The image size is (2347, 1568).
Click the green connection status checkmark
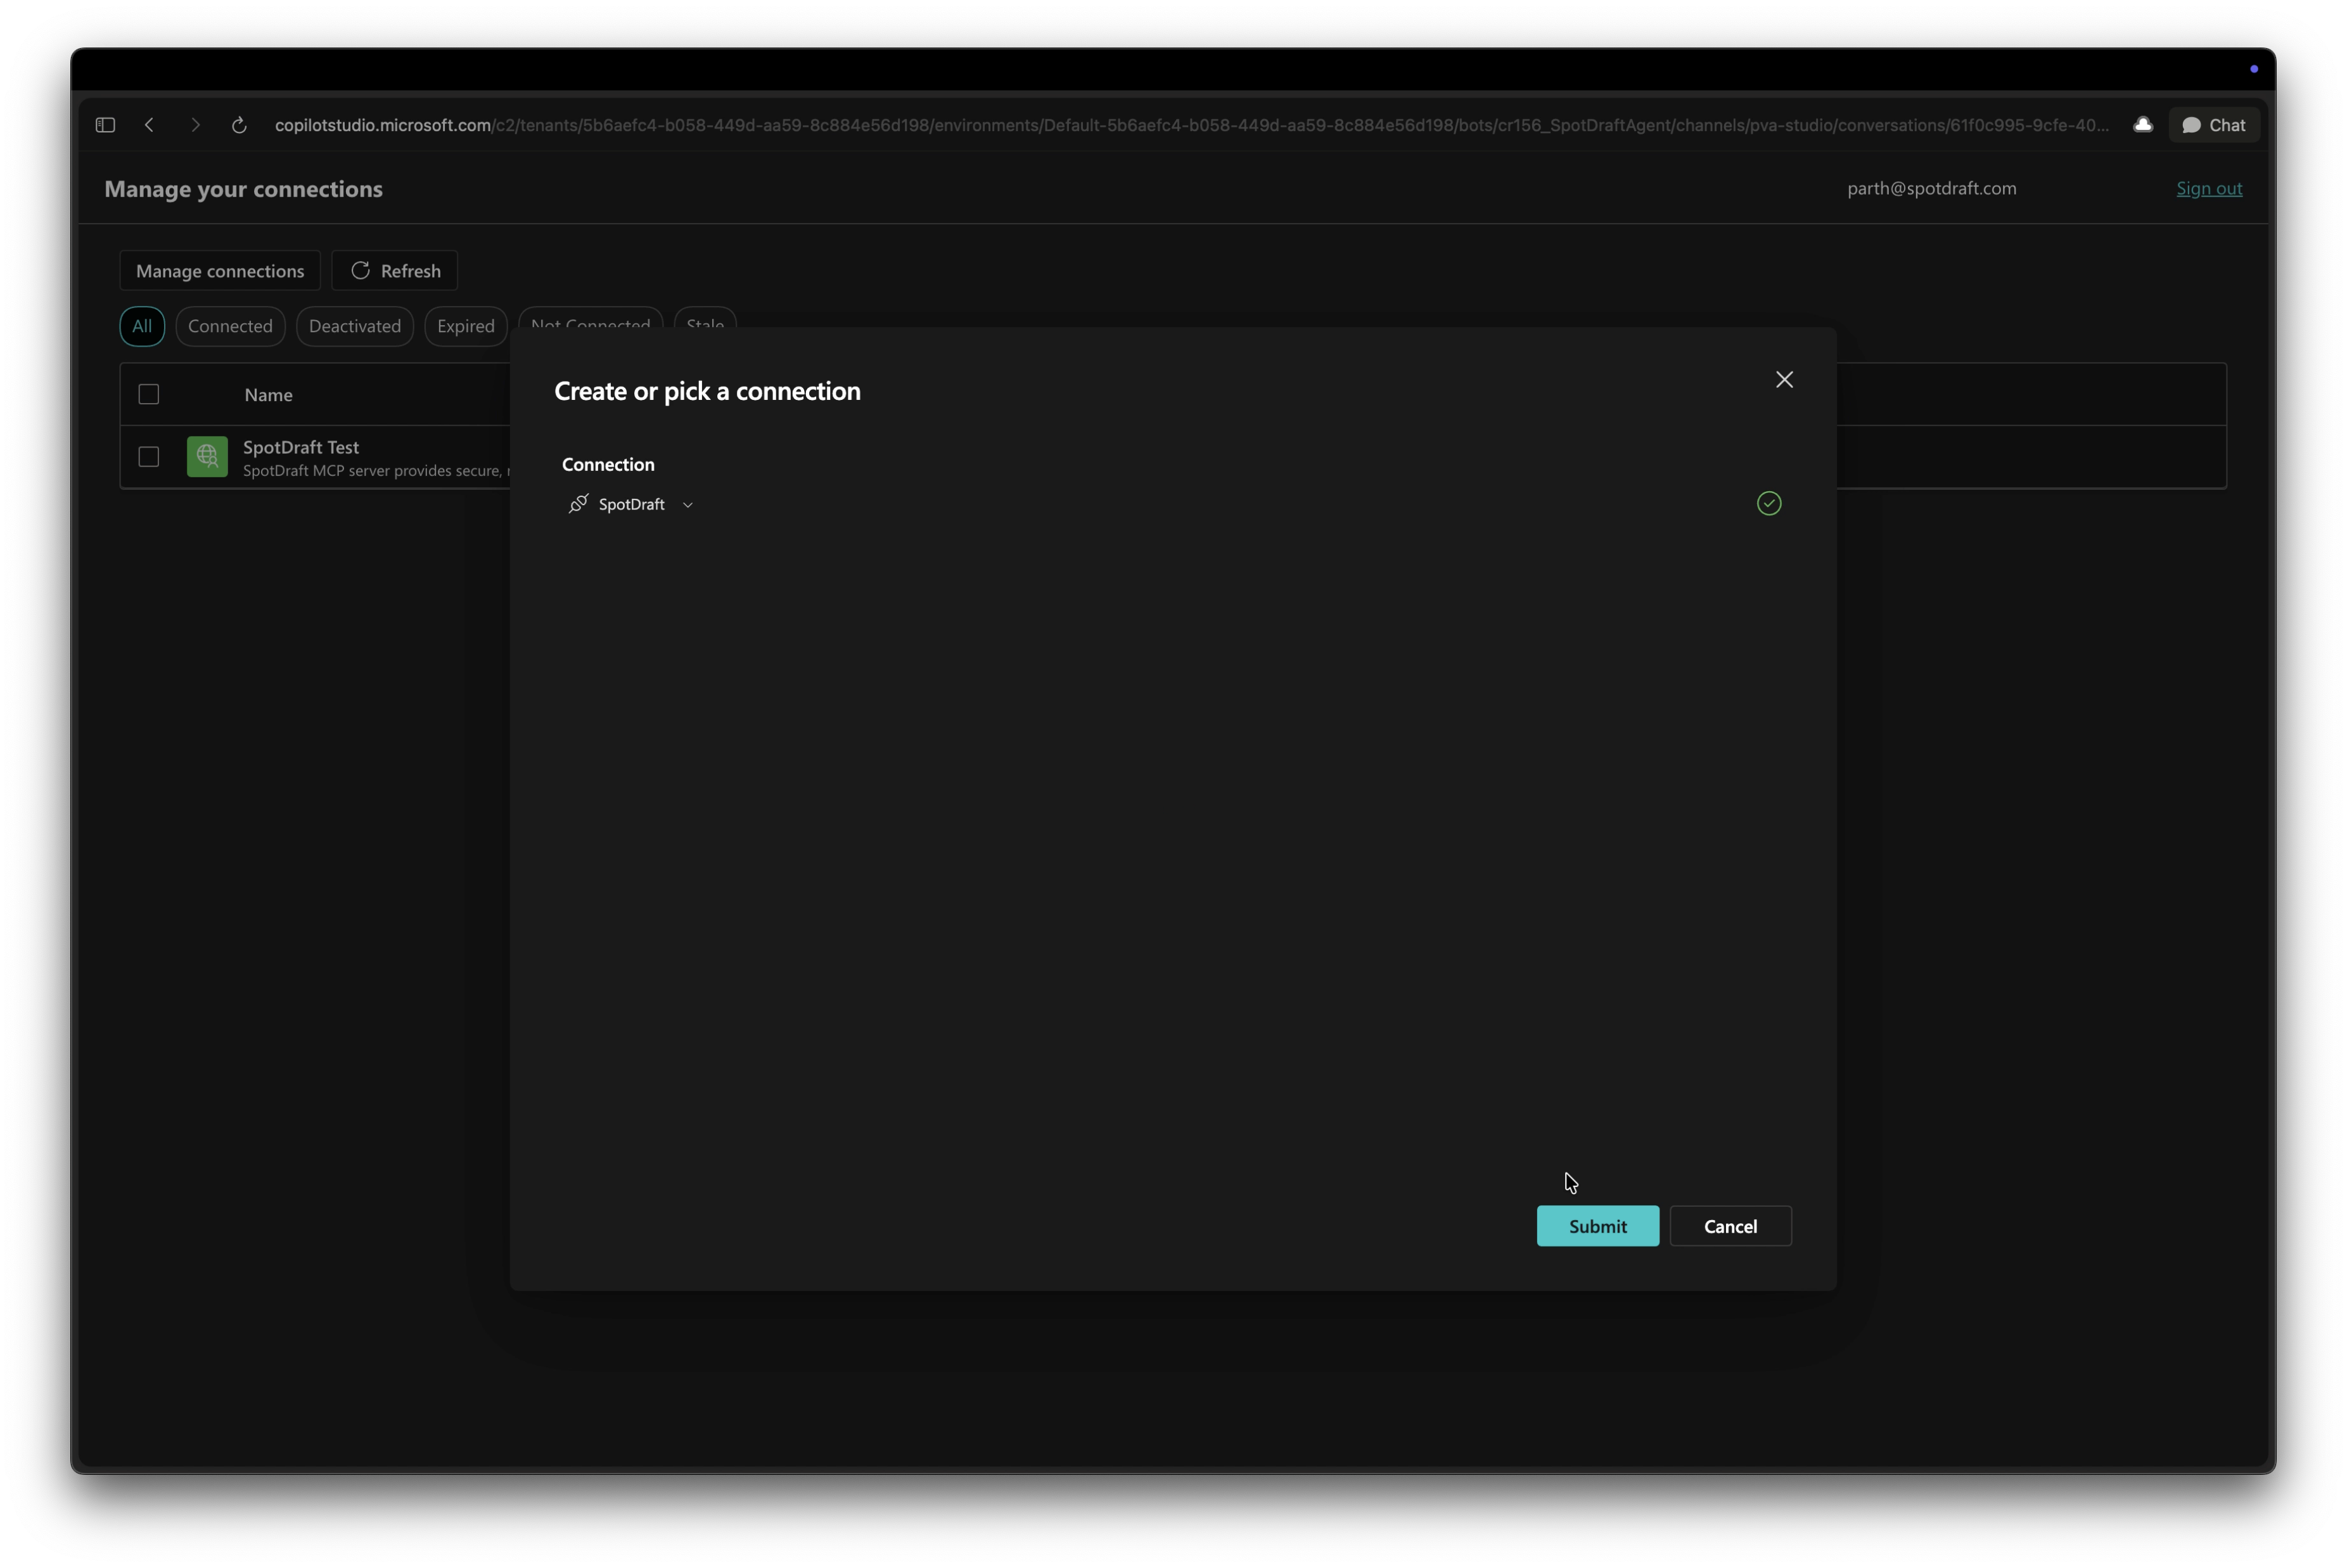[x=1768, y=504]
